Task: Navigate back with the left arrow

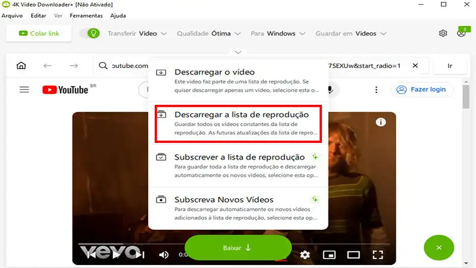Action: 48,66
